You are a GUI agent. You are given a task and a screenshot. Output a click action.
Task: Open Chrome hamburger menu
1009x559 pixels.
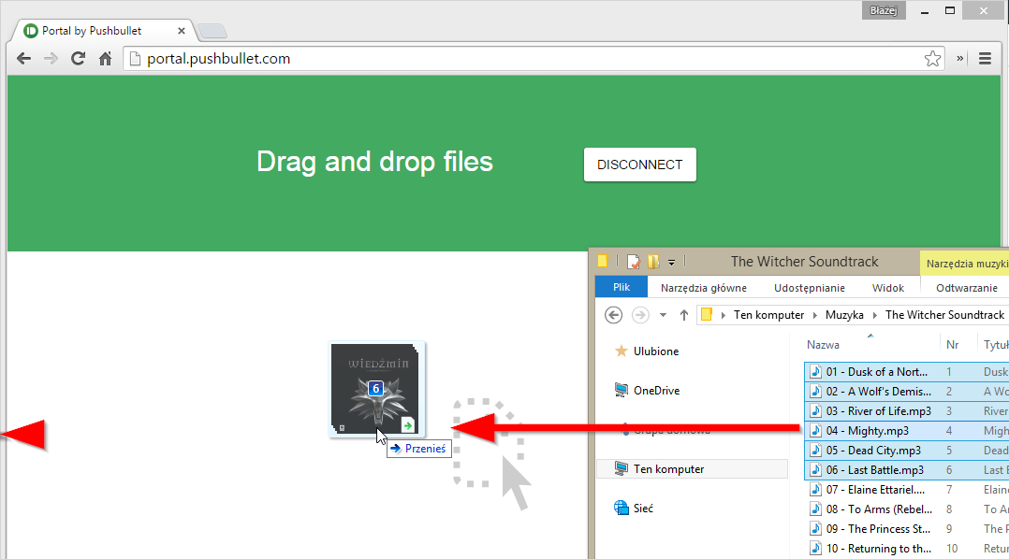[x=985, y=59]
